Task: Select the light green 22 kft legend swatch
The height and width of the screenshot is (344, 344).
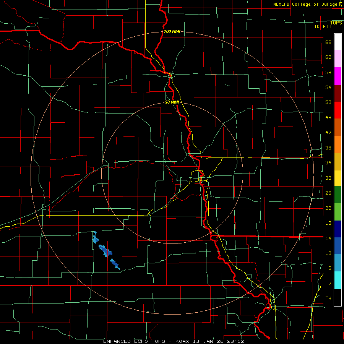Action: pos(338,212)
